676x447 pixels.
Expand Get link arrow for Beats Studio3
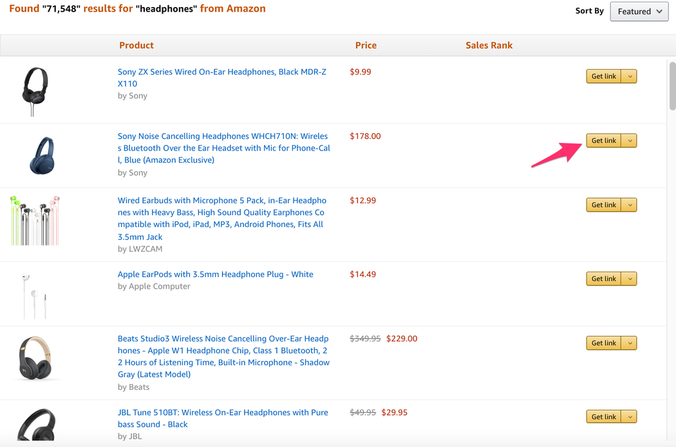[x=630, y=343]
